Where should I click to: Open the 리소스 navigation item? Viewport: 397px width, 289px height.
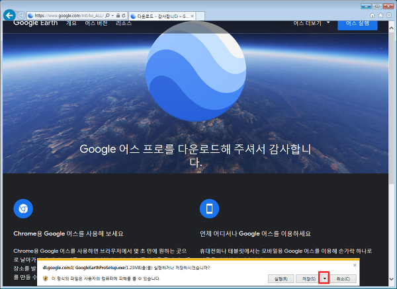click(x=124, y=23)
